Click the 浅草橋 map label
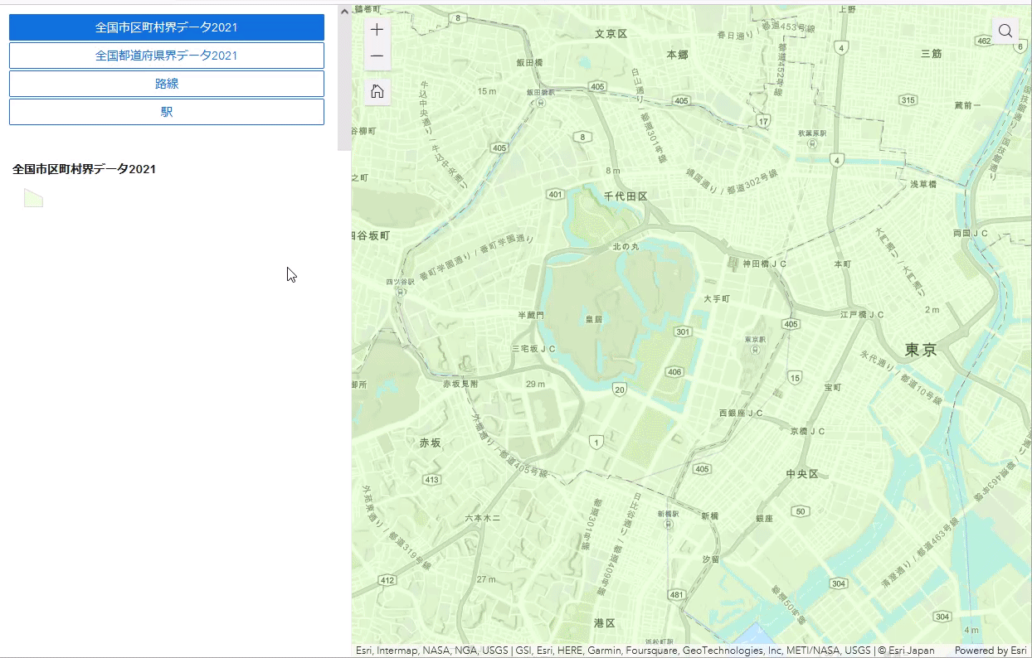The height and width of the screenshot is (658, 1032). (x=922, y=184)
